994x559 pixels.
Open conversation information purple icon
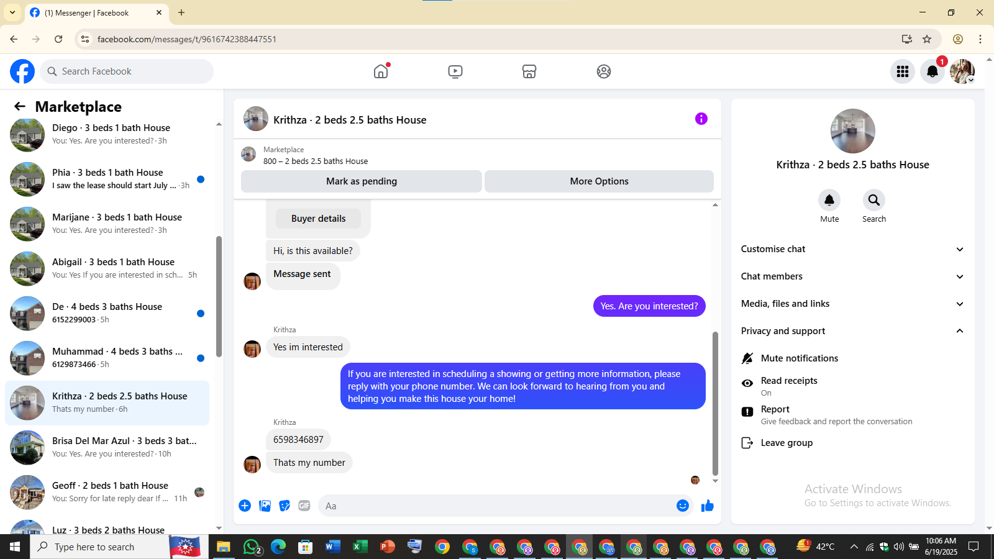(x=701, y=119)
